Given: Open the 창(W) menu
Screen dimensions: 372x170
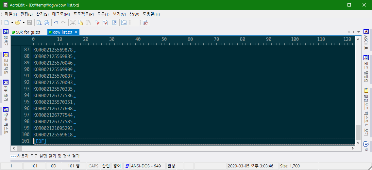Looking at the screenshot, I should point(134,14).
